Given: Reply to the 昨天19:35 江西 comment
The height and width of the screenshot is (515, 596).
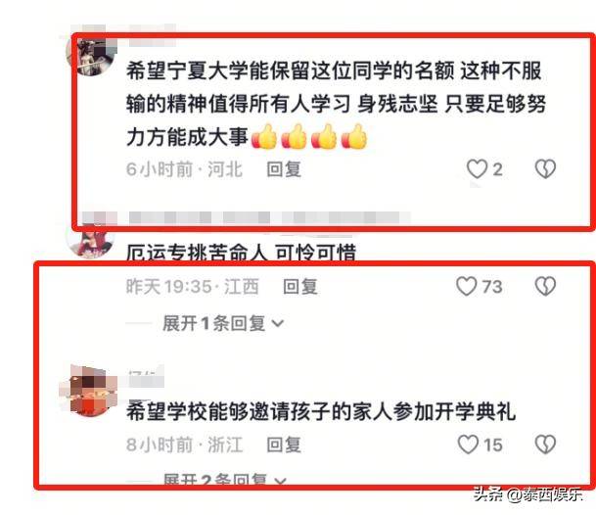Looking at the screenshot, I should tap(299, 287).
